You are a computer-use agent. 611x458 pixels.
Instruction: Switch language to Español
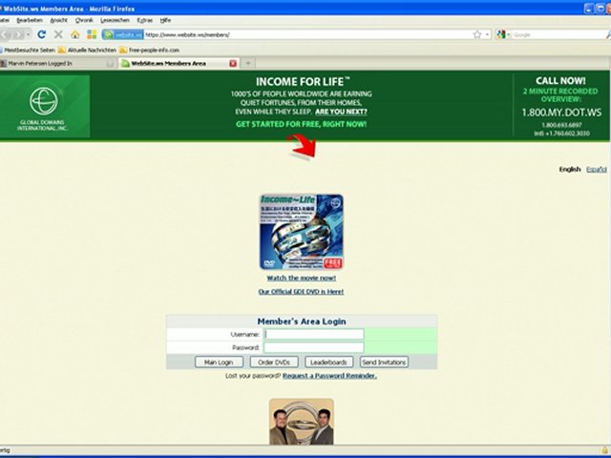(x=596, y=169)
